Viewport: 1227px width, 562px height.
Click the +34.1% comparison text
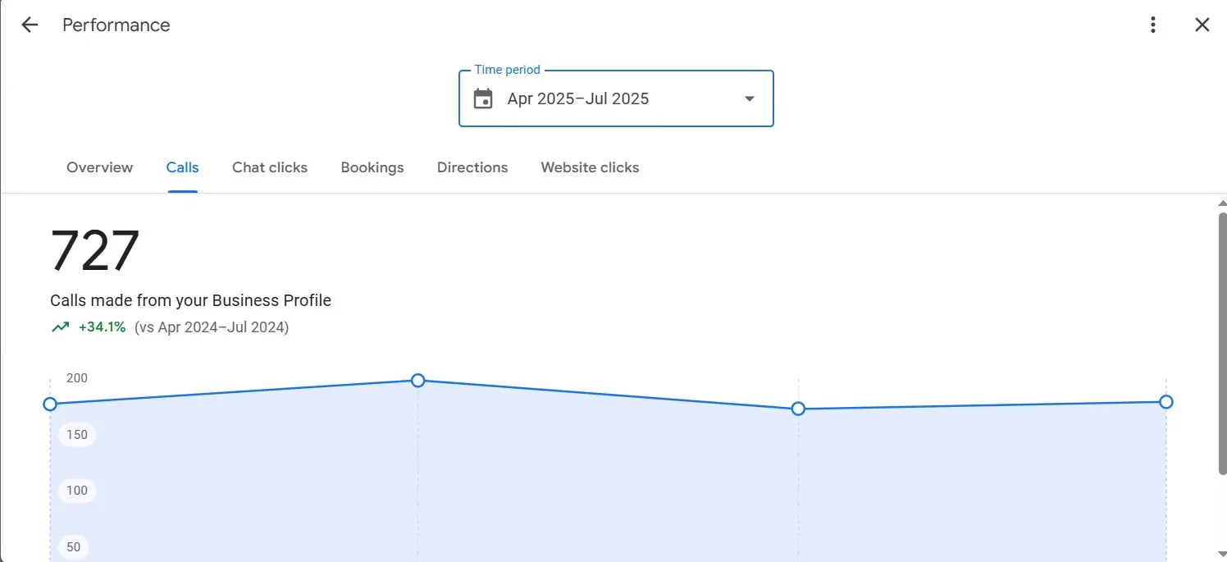point(102,327)
